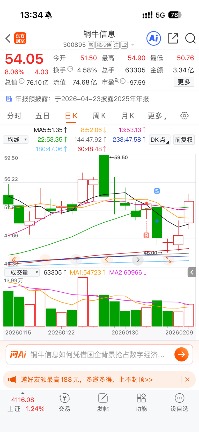Tap the 融 margin tag
This screenshot has width=199, height=432.
tap(91, 45)
